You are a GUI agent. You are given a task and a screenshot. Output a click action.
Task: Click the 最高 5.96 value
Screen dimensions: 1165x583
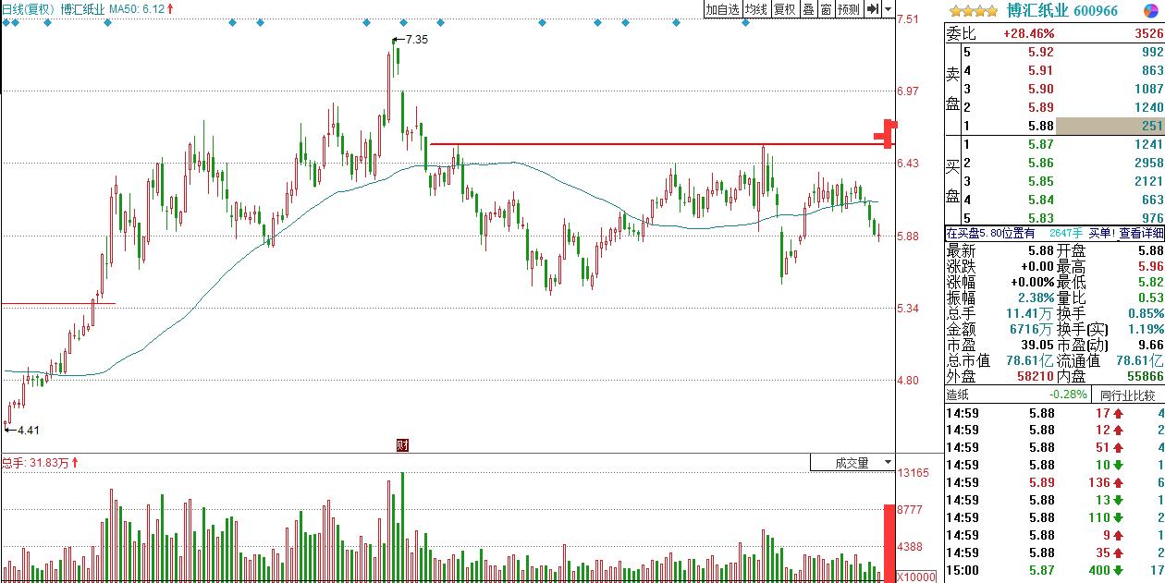tap(1150, 266)
